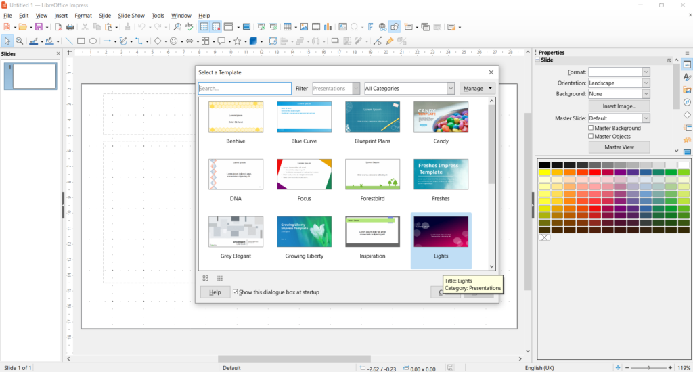
Task: Open the Slide Show menu
Action: (131, 16)
